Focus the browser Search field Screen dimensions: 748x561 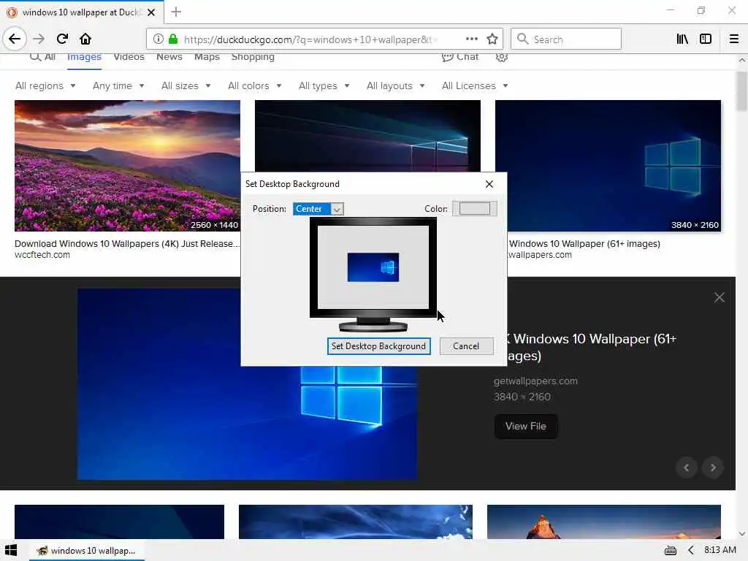click(x=566, y=39)
